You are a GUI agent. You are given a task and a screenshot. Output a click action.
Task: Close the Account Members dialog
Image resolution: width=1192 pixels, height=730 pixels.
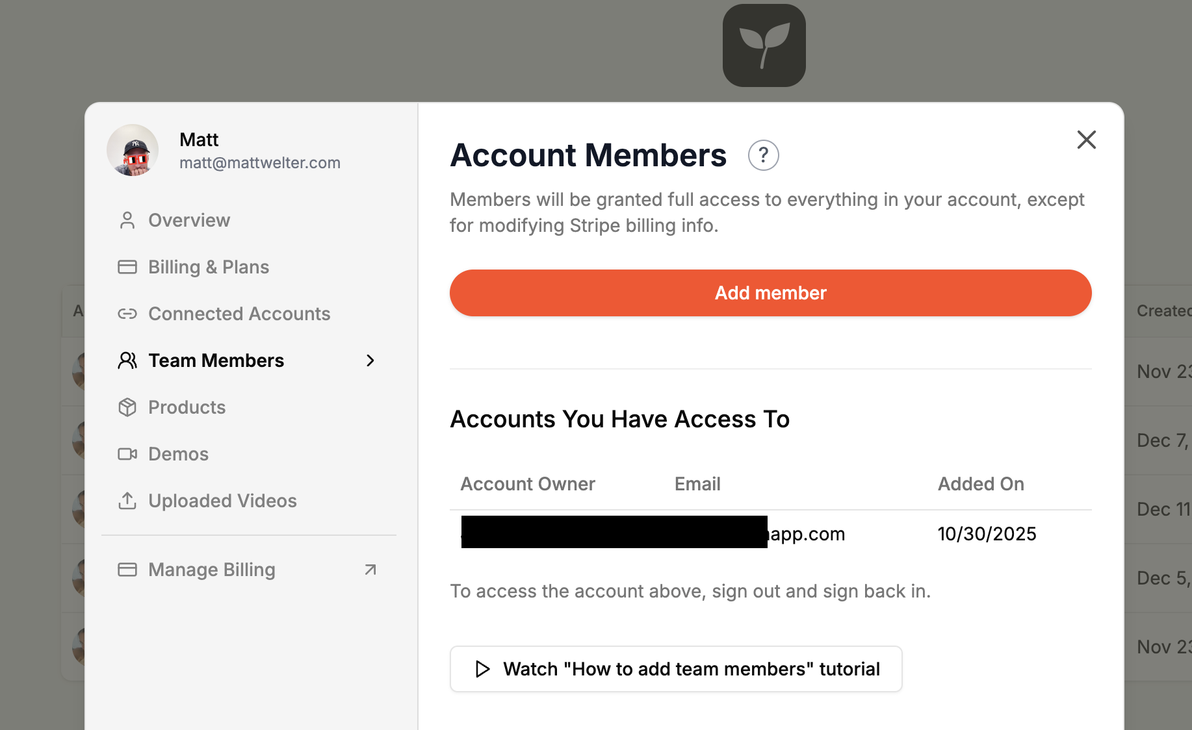(x=1086, y=140)
